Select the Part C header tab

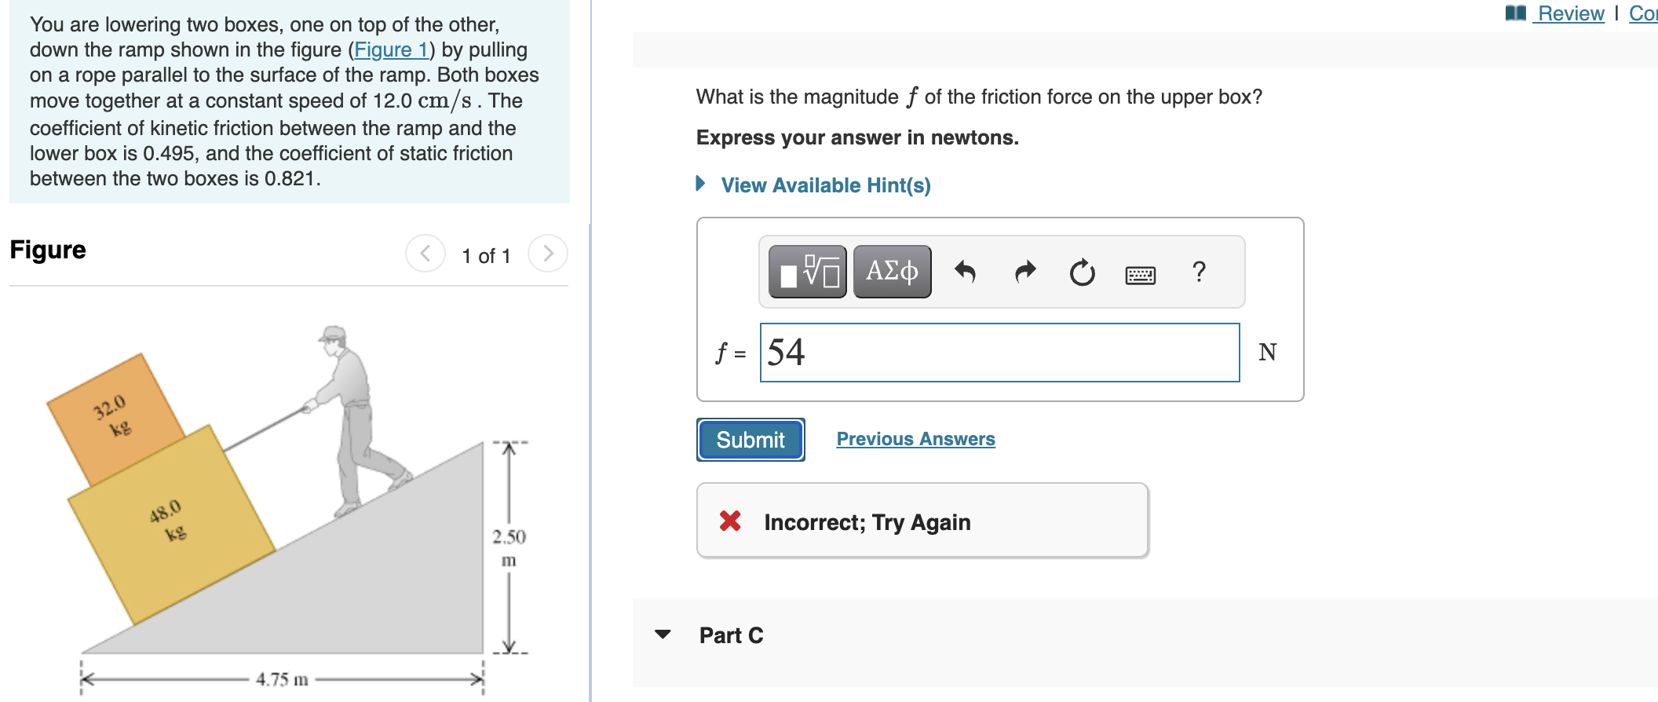click(x=730, y=635)
